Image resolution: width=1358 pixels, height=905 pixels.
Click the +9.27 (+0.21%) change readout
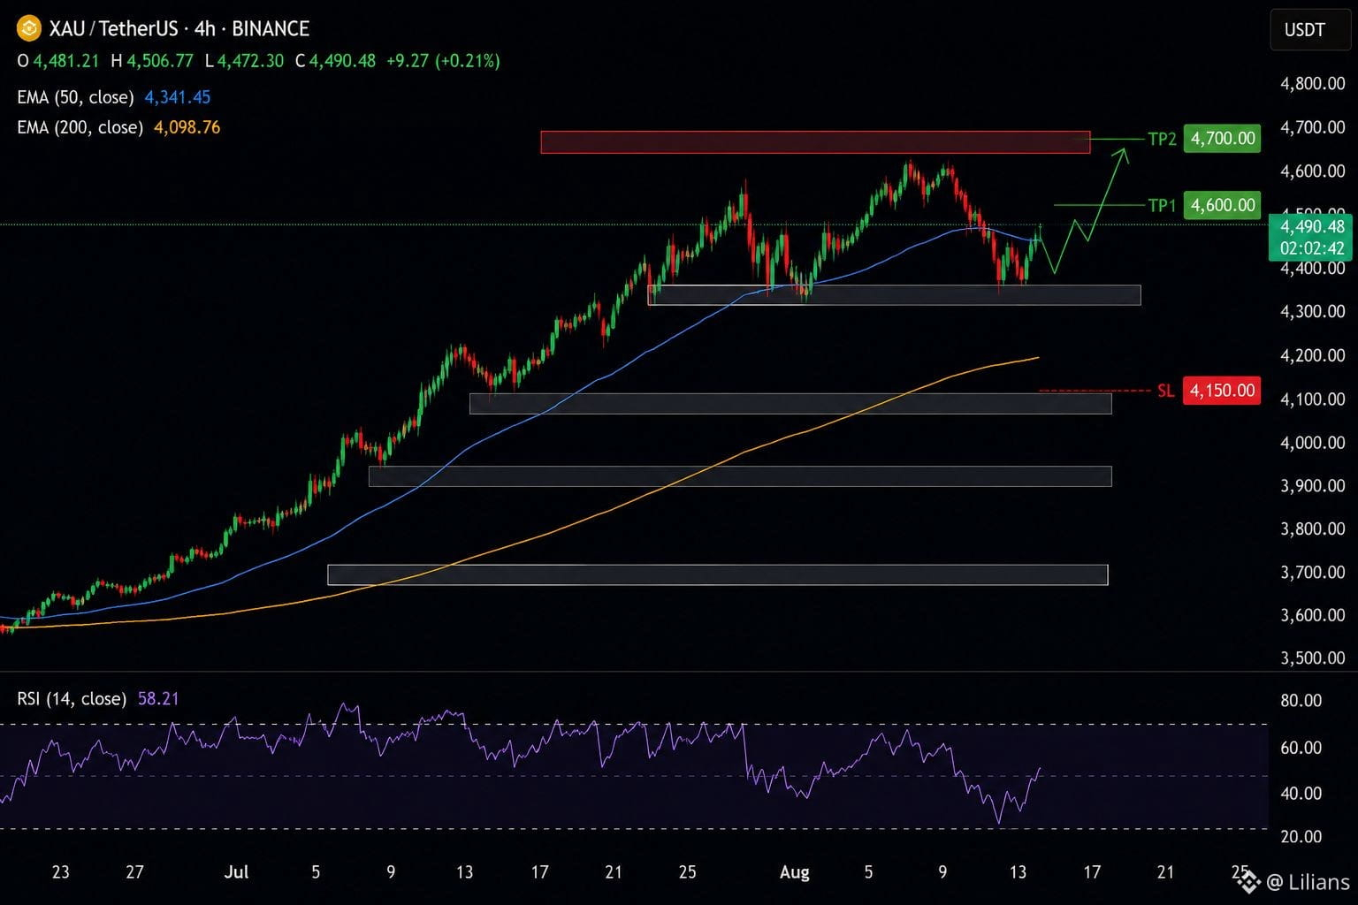[x=443, y=61]
